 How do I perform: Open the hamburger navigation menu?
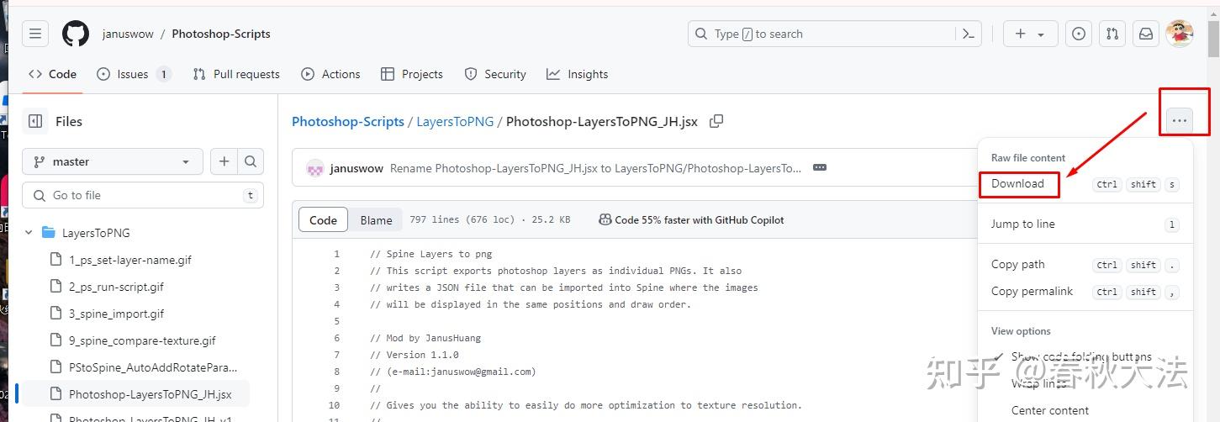(x=35, y=34)
